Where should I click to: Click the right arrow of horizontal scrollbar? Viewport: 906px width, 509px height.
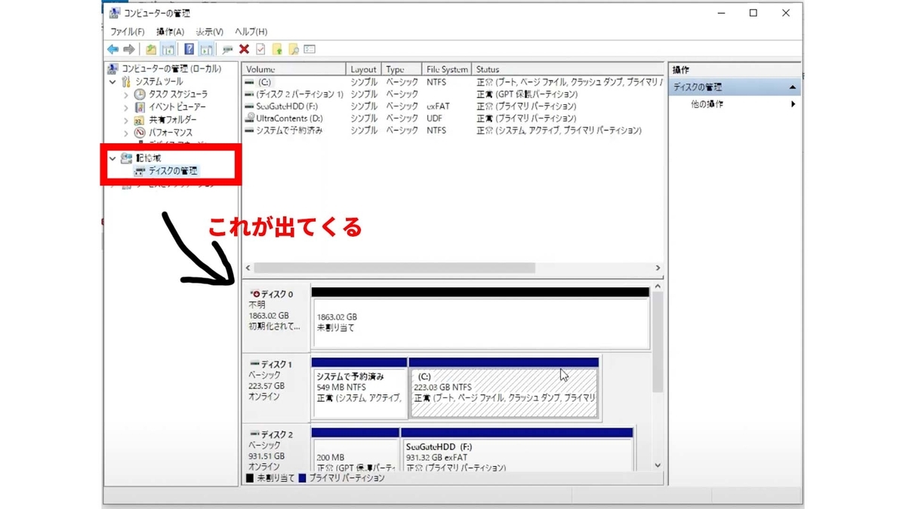coord(658,268)
